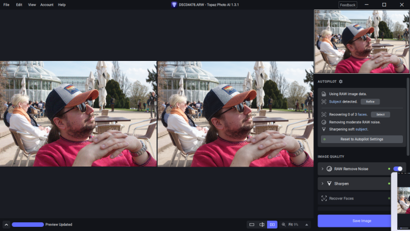Click AUTOPILOT section heading
The image size is (410, 231).
[x=327, y=81]
